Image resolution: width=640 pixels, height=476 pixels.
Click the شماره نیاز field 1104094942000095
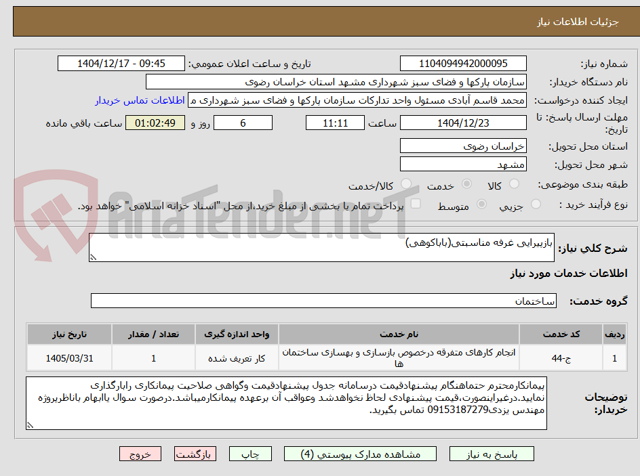coord(463,64)
